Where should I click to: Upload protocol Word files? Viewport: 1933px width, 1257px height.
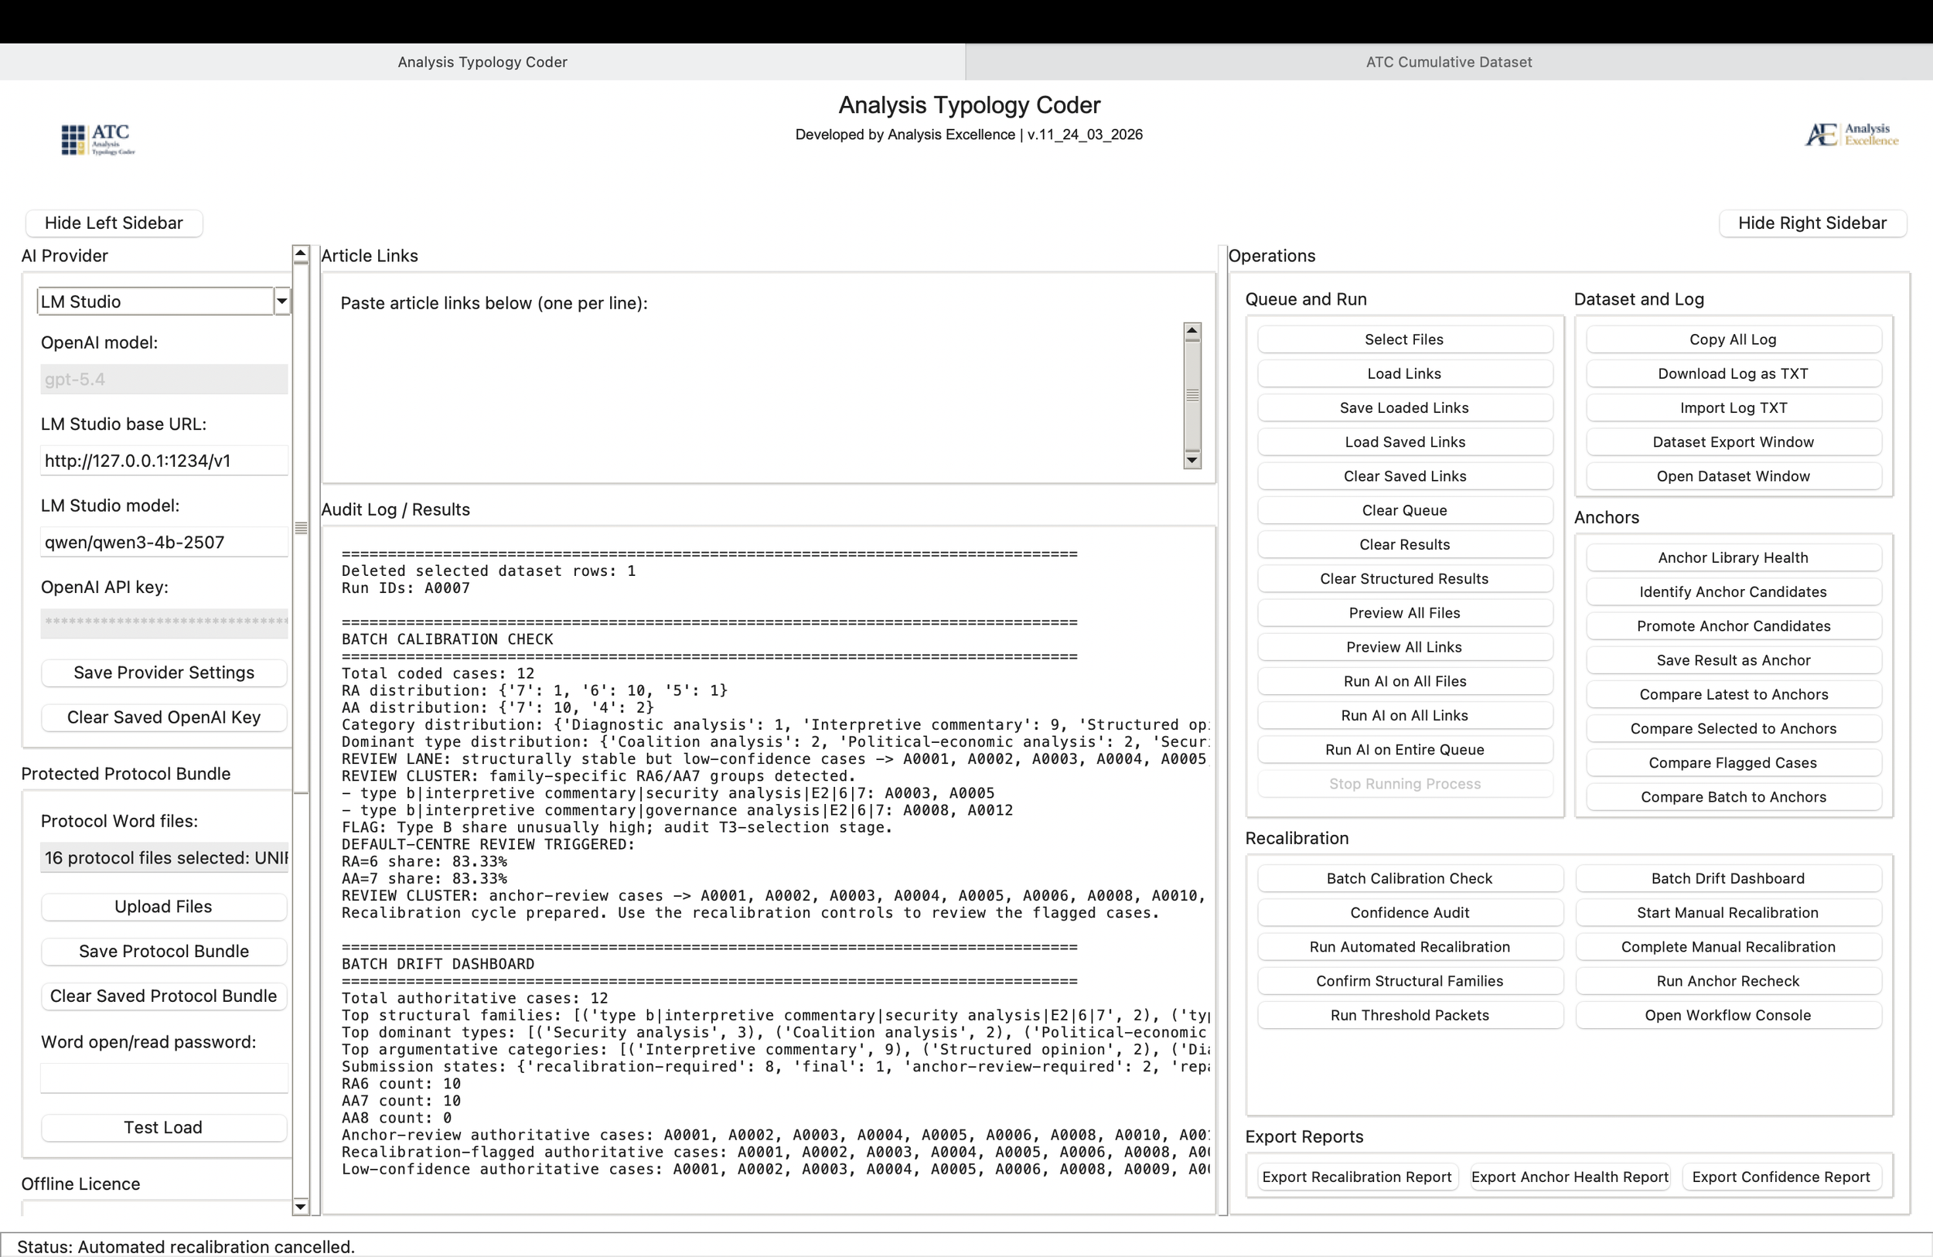pyautogui.click(x=163, y=906)
